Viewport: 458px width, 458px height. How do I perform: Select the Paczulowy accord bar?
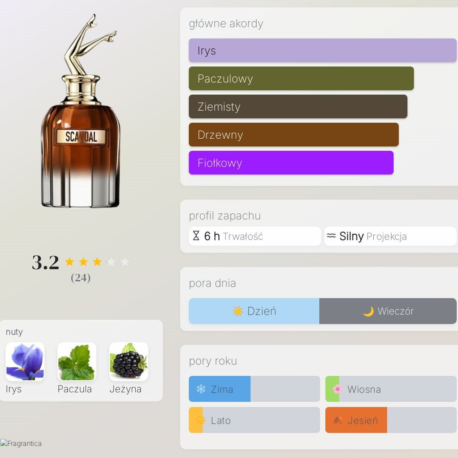301,78
